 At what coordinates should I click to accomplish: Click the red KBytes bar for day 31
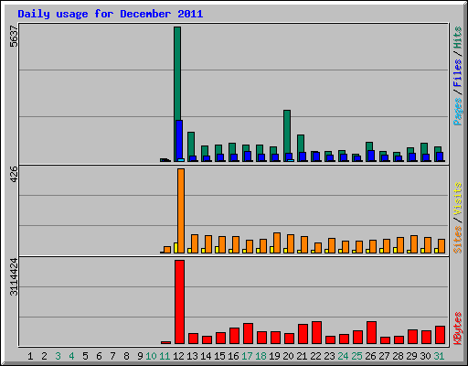(x=440, y=335)
